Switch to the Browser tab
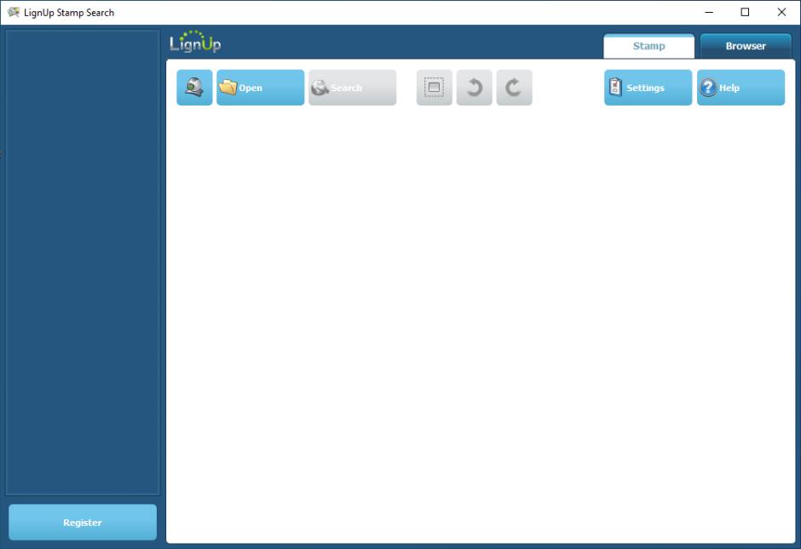801x549 pixels. pyautogui.click(x=746, y=47)
